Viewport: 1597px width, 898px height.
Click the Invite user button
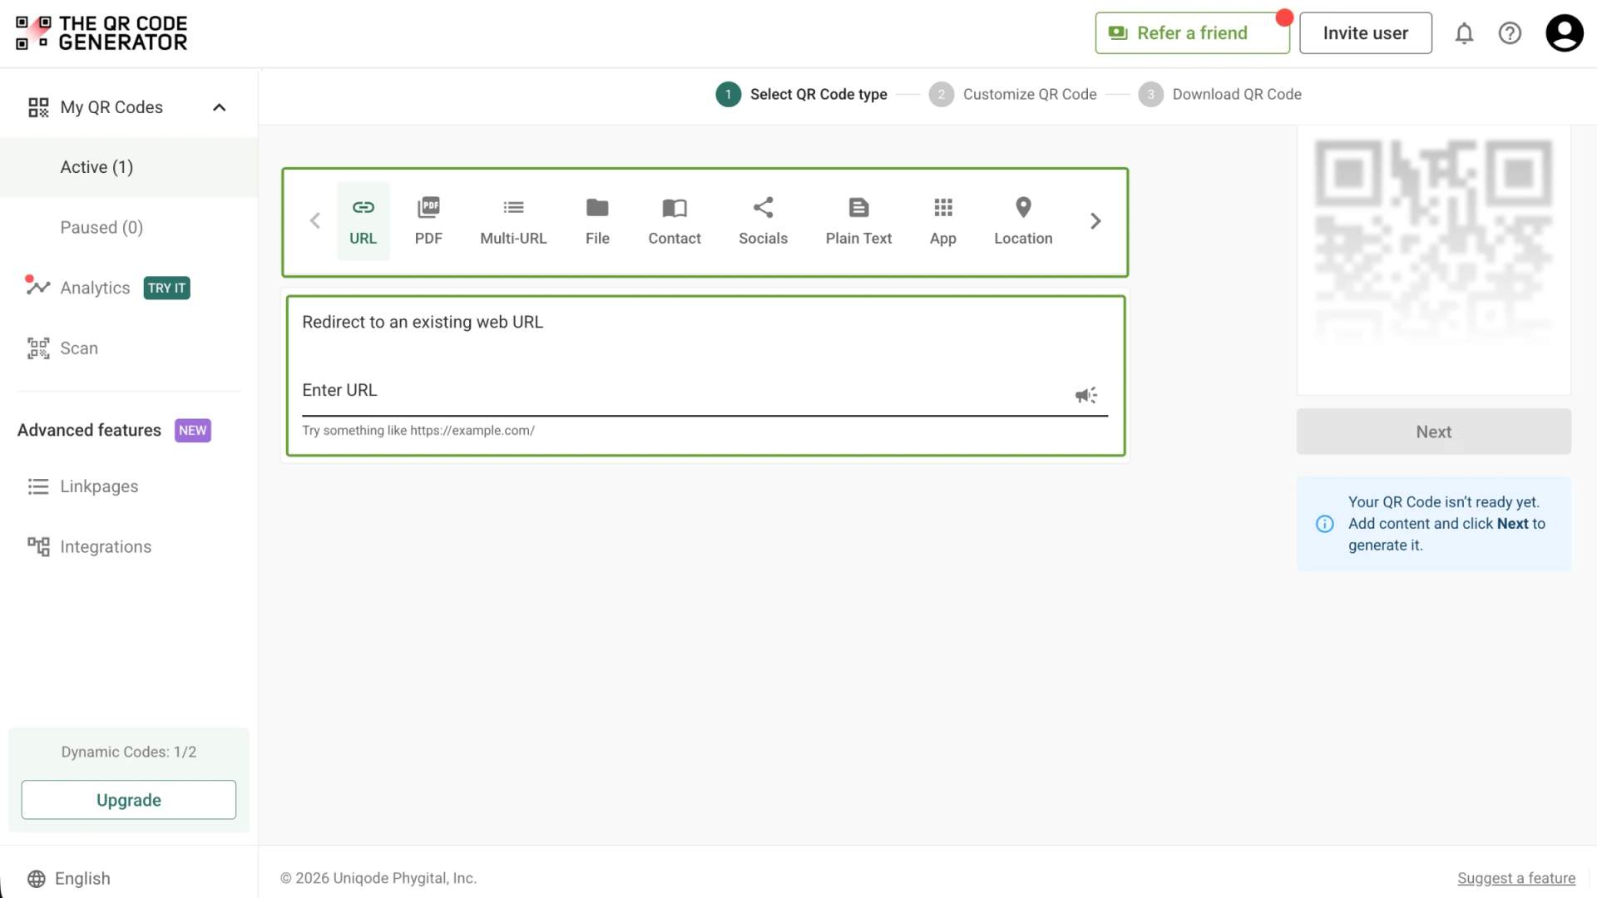pyautogui.click(x=1365, y=33)
